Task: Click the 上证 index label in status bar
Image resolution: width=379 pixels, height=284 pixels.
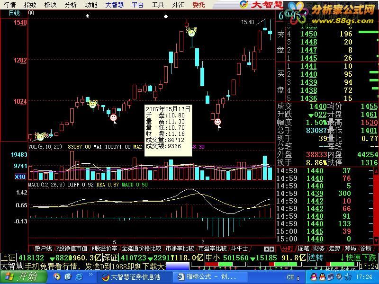Action: [x=9, y=257]
